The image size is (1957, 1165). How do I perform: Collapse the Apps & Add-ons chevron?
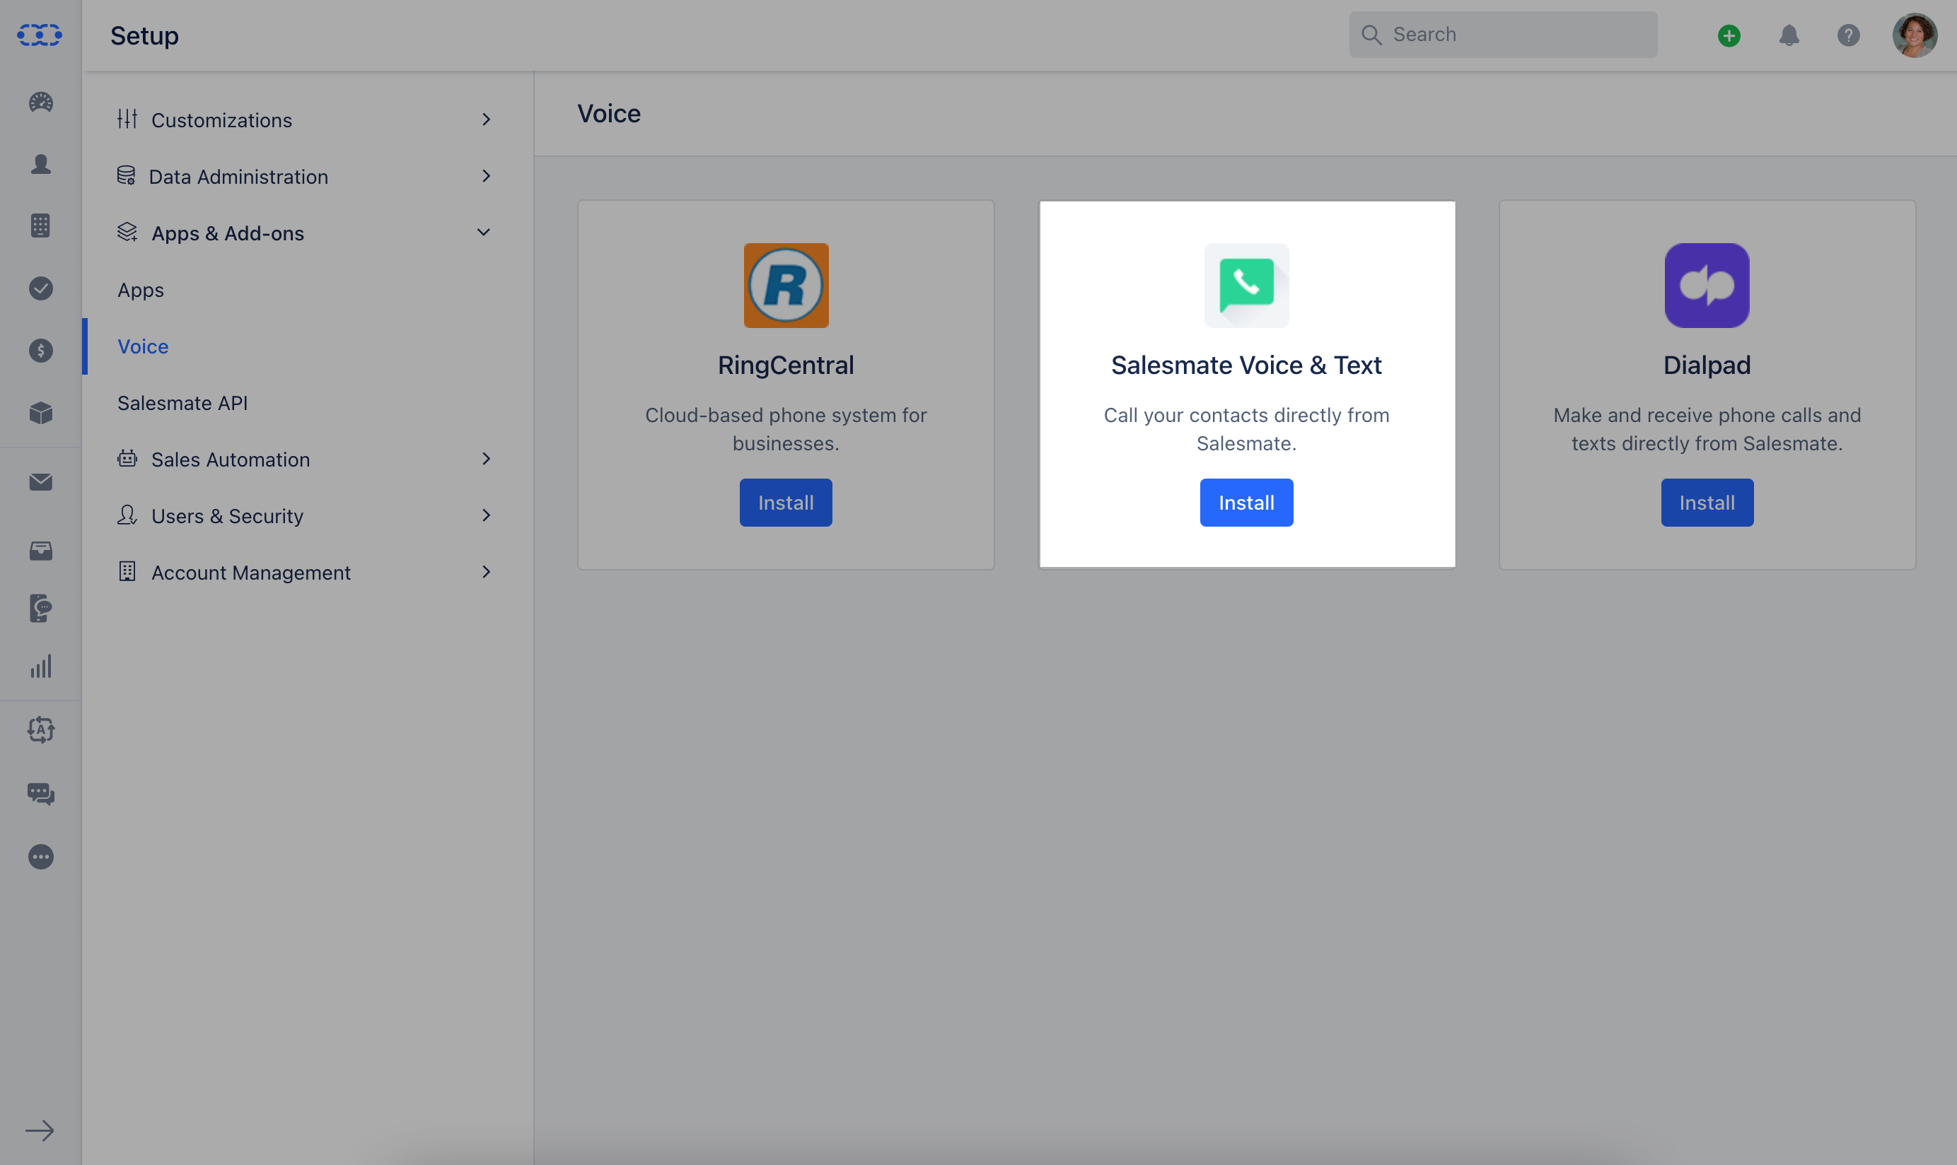click(x=484, y=233)
